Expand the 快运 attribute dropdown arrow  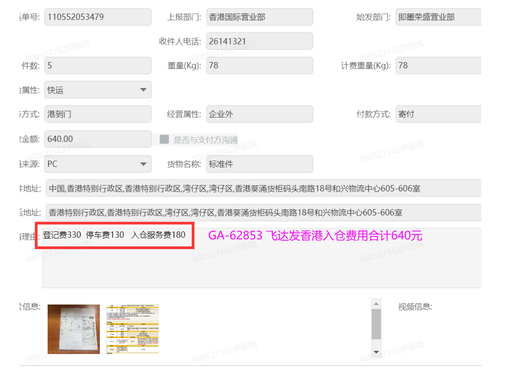(143, 90)
